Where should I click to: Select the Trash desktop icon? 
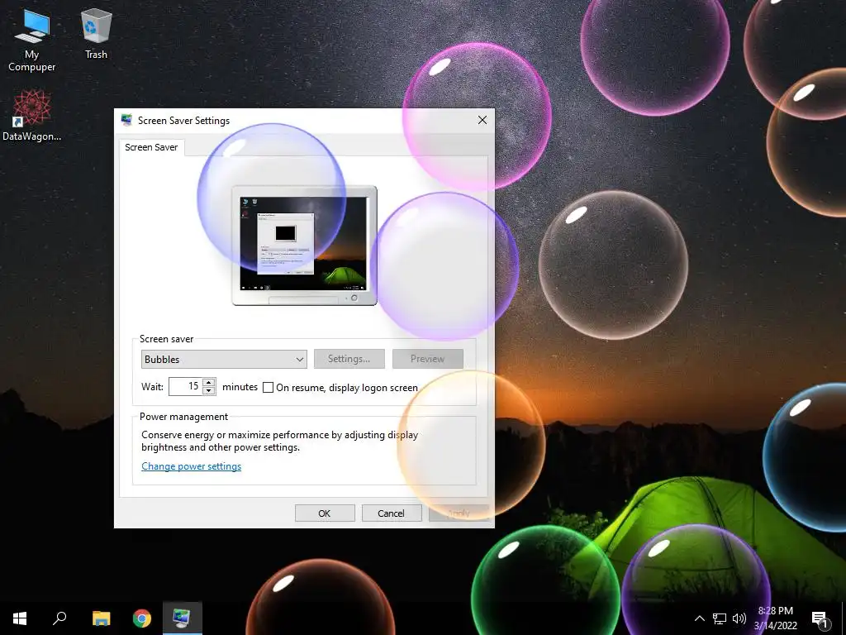pyautogui.click(x=96, y=33)
